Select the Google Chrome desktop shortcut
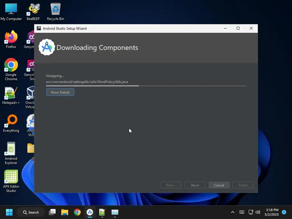Screen dimensions: 292x219 [11, 69]
